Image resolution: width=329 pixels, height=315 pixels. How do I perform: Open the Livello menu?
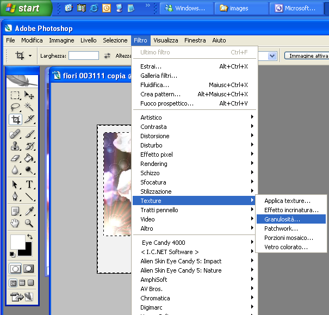coord(89,40)
